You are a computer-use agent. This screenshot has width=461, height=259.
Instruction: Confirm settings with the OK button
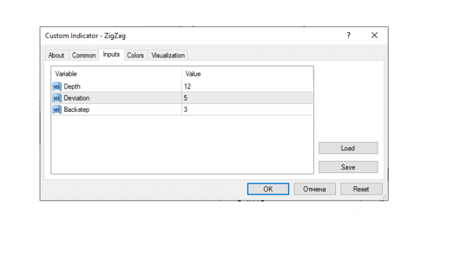268,189
